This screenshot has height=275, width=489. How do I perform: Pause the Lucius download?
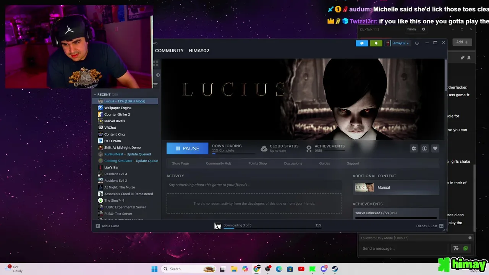(187, 148)
